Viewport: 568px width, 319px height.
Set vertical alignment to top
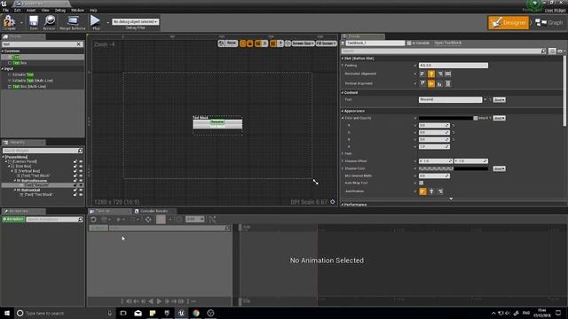[422, 83]
